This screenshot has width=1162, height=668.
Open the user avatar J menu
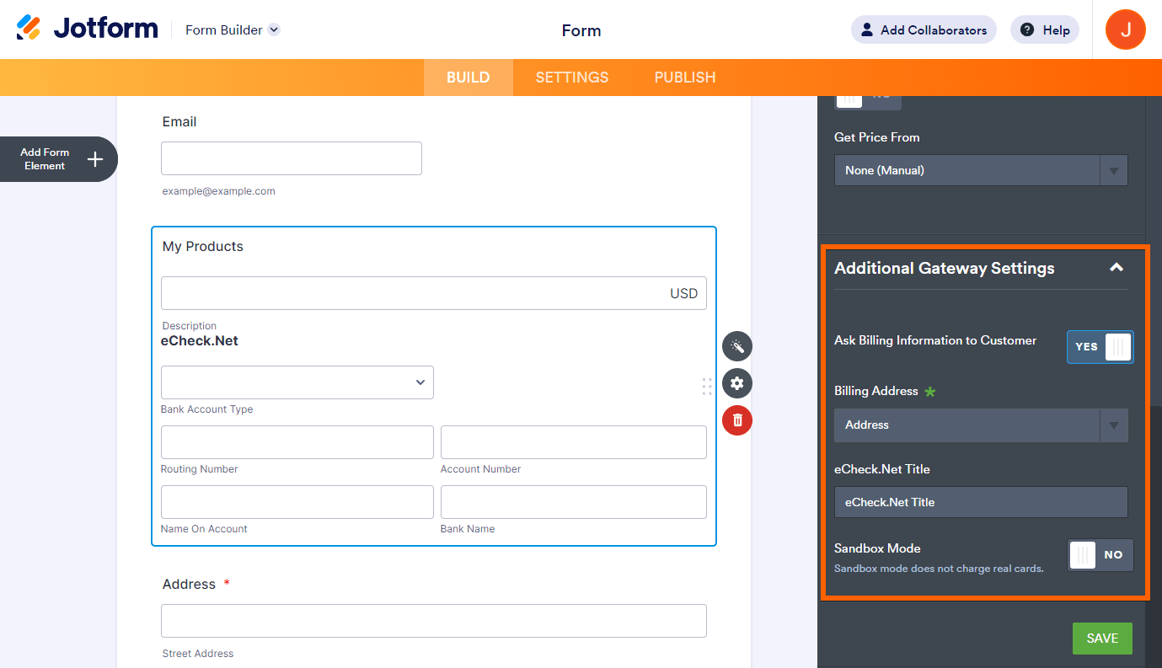[1126, 30]
